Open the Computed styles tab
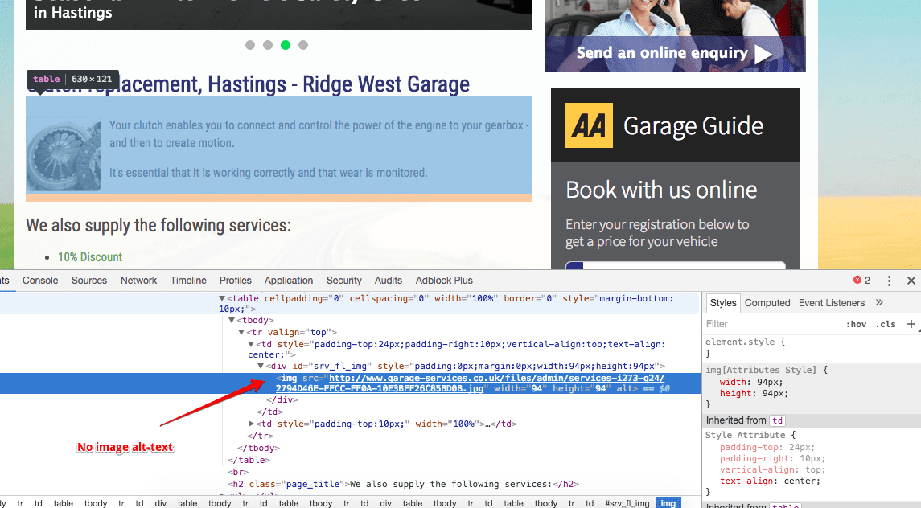The width and height of the screenshot is (921, 508). pos(767,303)
